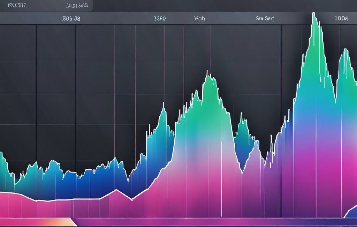The image size is (357, 227).
Task: Click the Sa S/S/ header label
Action: pyautogui.click(x=265, y=19)
